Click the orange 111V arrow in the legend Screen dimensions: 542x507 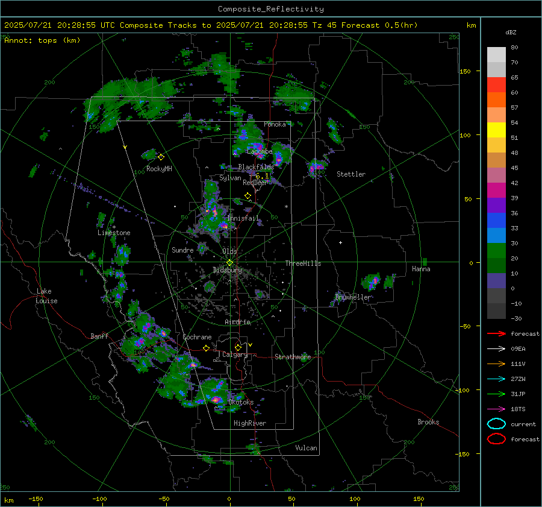pyautogui.click(x=496, y=364)
